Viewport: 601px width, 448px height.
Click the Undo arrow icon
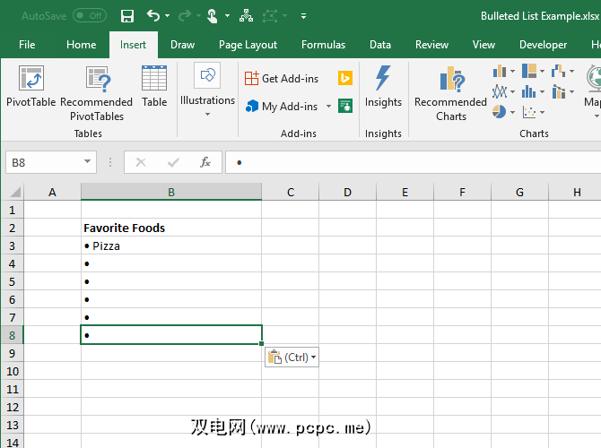153,16
